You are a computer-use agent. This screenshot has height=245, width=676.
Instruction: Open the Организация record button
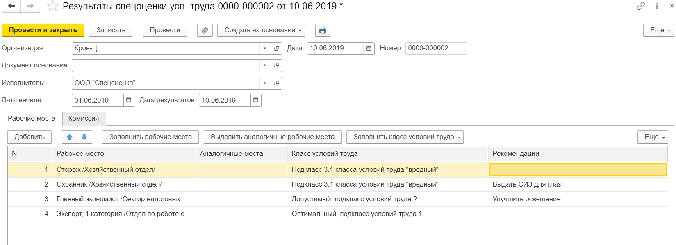point(277,48)
